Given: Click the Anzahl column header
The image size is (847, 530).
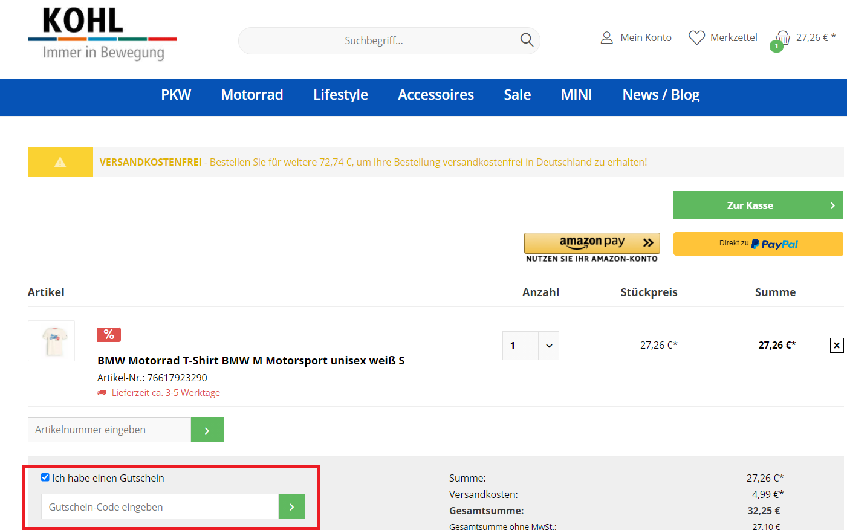Looking at the screenshot, I should 540,292.
